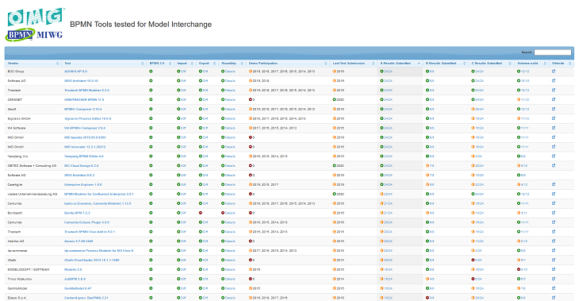The image size is (579, 301).
Task: Open website icon in OMNITRACKER BPMN row
Action: click(x=554, y=99)
